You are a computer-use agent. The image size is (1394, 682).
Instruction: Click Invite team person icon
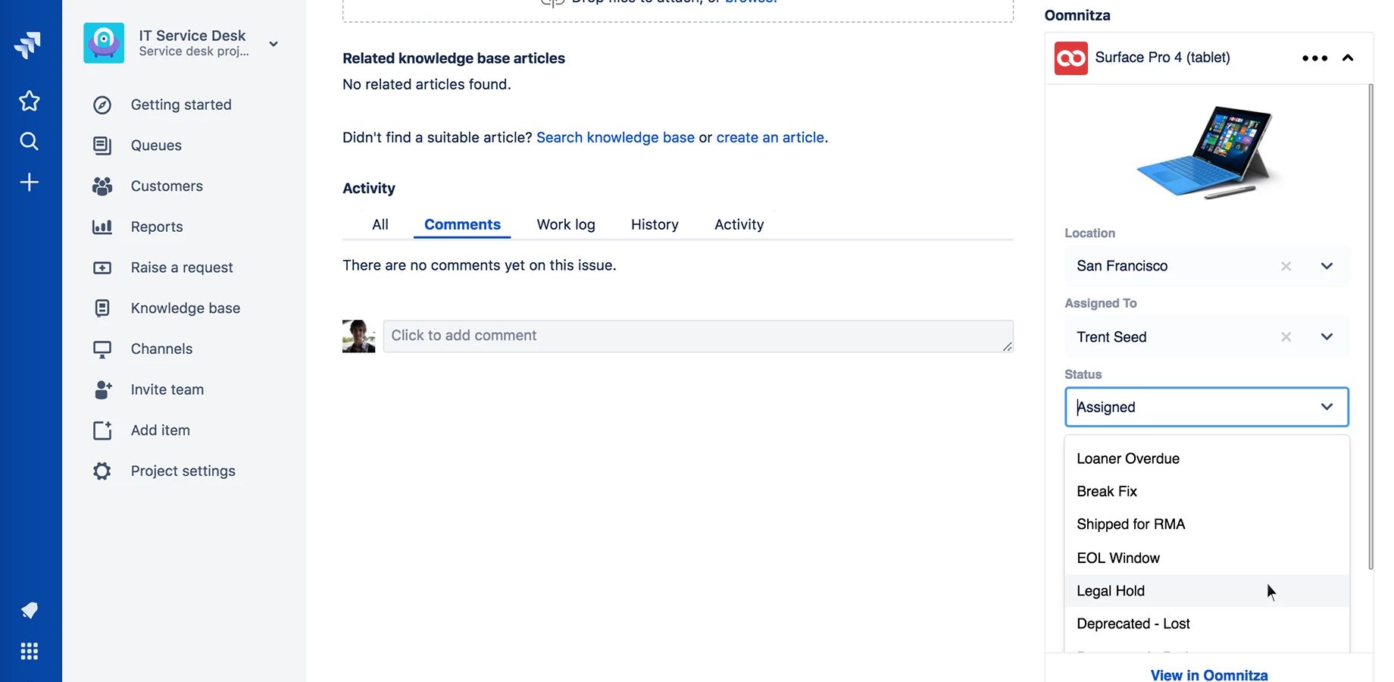[x=102, y=389]
